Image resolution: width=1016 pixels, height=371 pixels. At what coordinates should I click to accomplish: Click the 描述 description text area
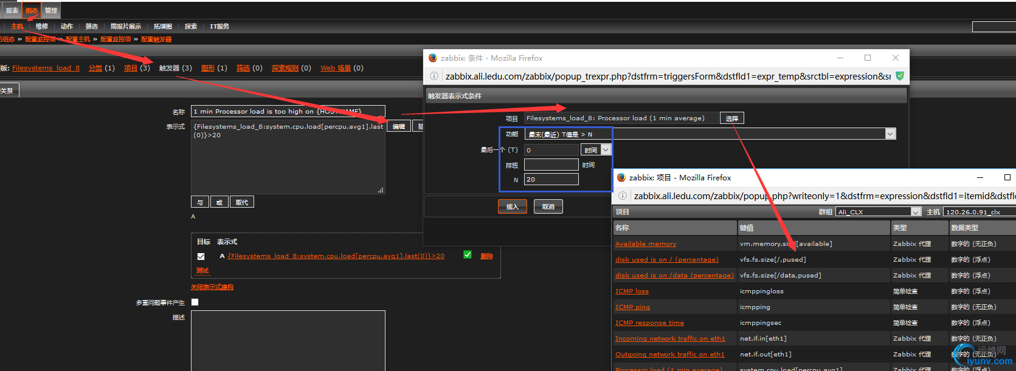pos(288,341)
